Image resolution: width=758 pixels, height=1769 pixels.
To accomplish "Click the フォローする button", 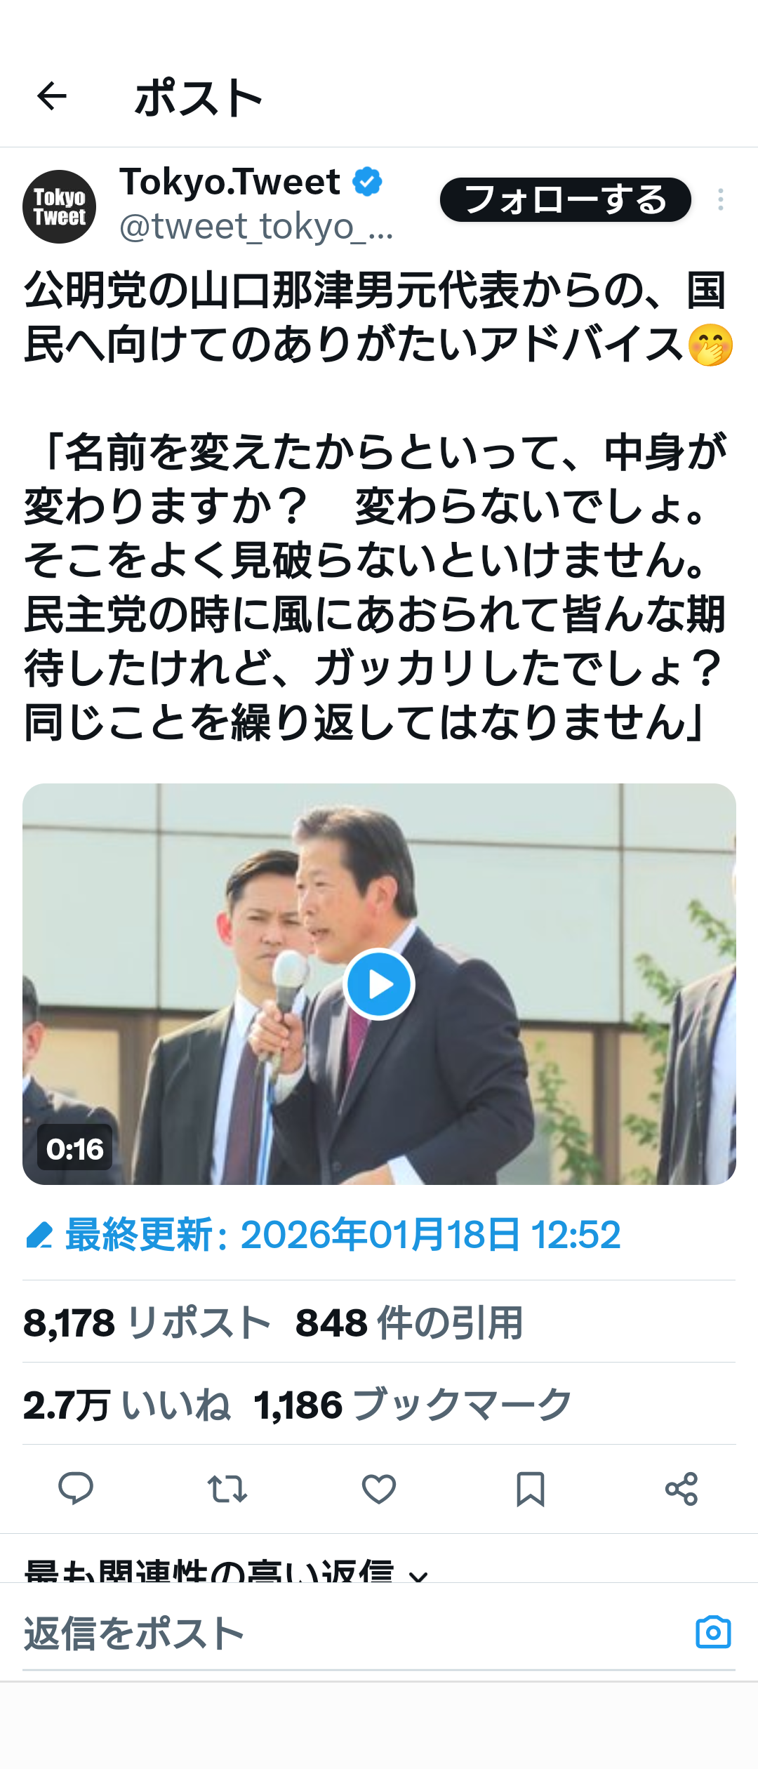I will 566,200.
